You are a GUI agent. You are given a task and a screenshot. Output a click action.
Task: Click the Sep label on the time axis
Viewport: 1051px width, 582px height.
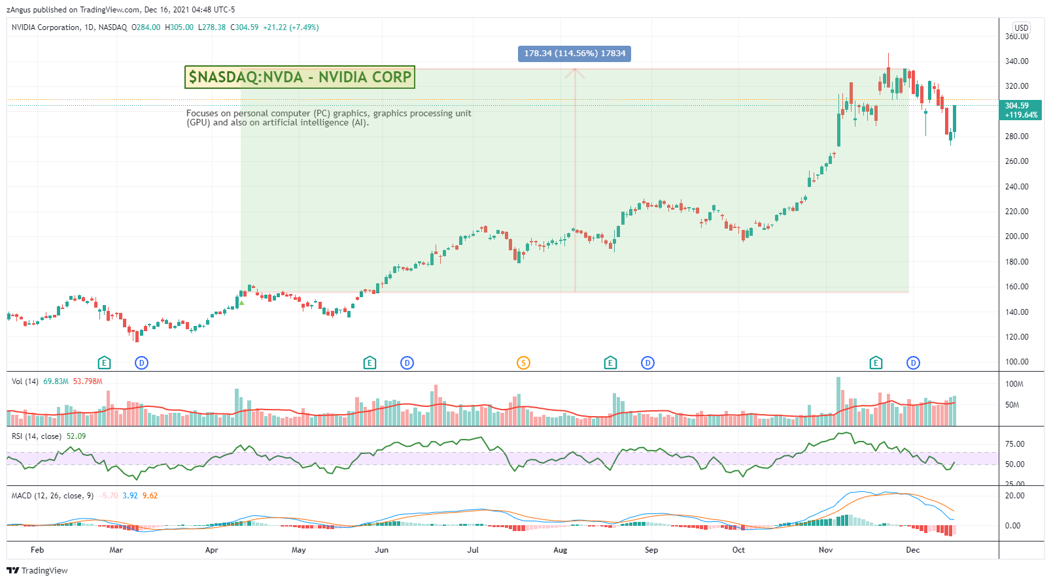click(651, 550)
